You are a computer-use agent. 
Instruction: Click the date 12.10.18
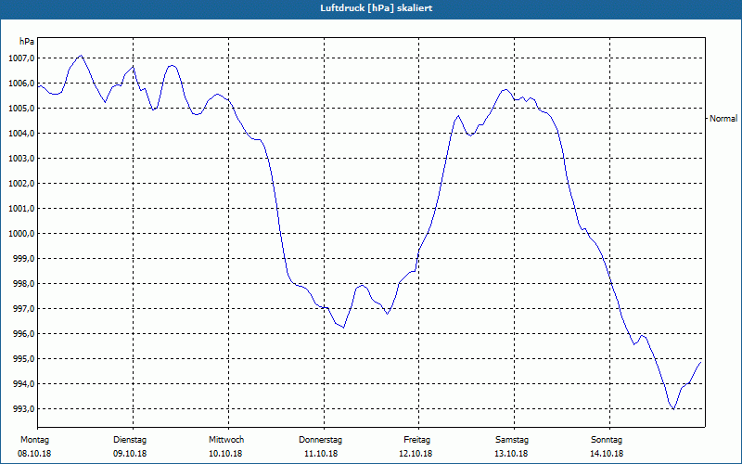416,454
